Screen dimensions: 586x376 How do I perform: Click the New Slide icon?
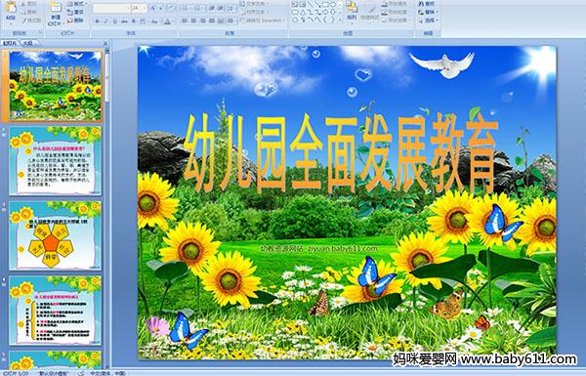(x=56, y=8)
